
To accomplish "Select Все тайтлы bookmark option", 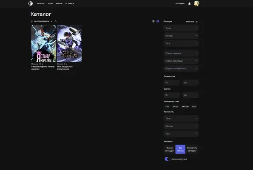I will pyautogui.click(x=180, y=149).
